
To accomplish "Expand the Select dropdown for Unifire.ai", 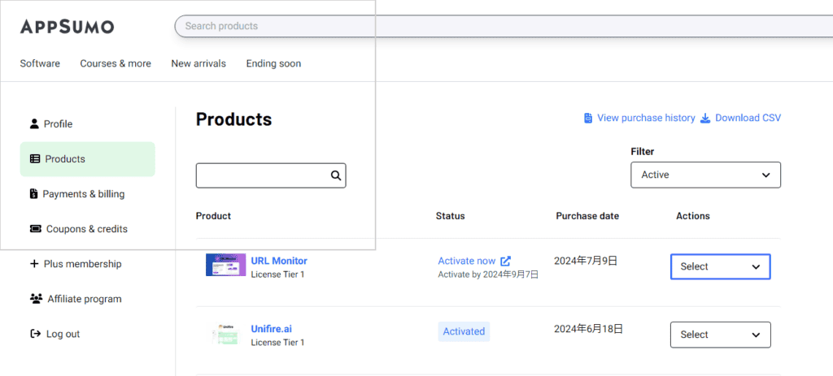I will (x=721, y=335).
